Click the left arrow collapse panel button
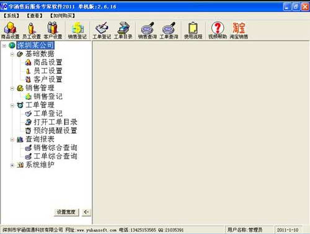The width and height of the screenshot is (310, 234). (86, 212)
